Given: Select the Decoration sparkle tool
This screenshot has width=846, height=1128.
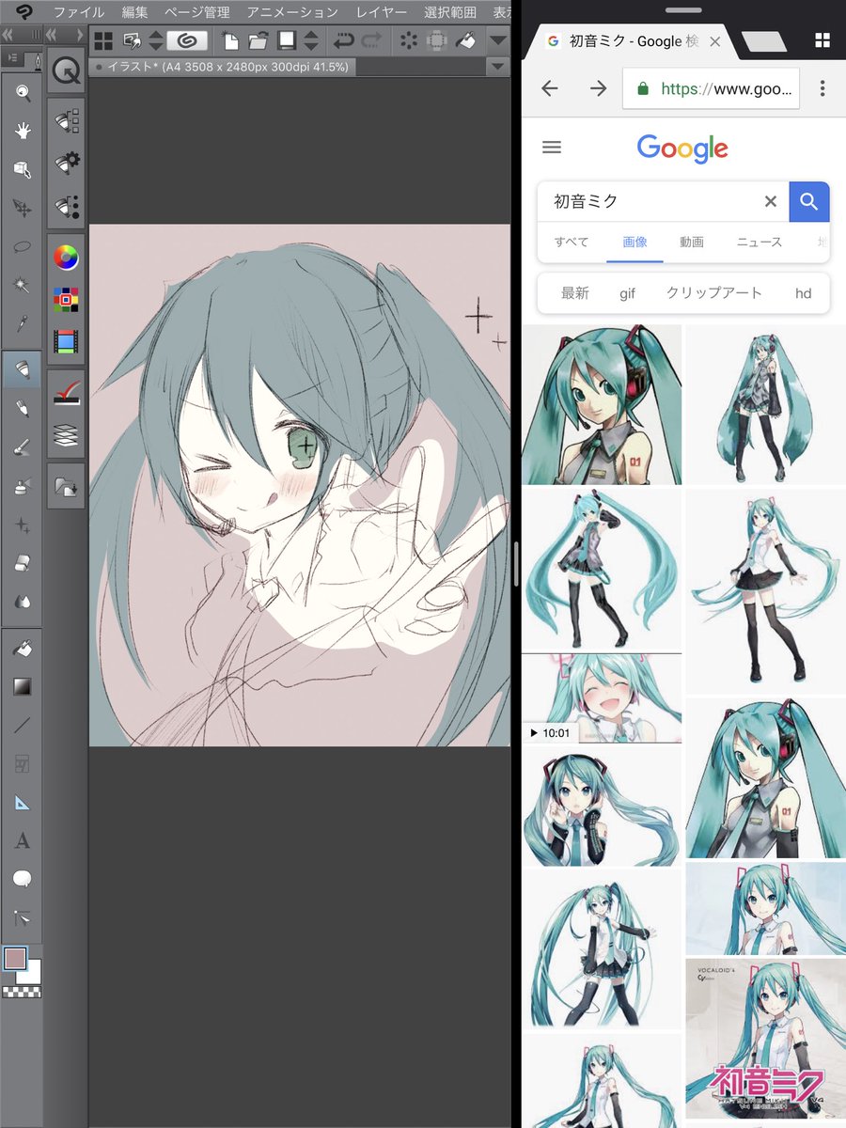Looking at the screenshot, I should tap(22, 525).
